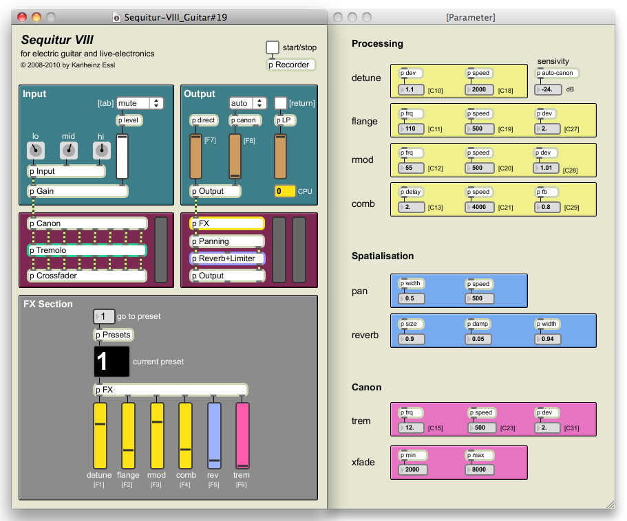Screen dimensions: 627x521
Task: Toggle the start/stop checkbox
Action: (273, 47)
